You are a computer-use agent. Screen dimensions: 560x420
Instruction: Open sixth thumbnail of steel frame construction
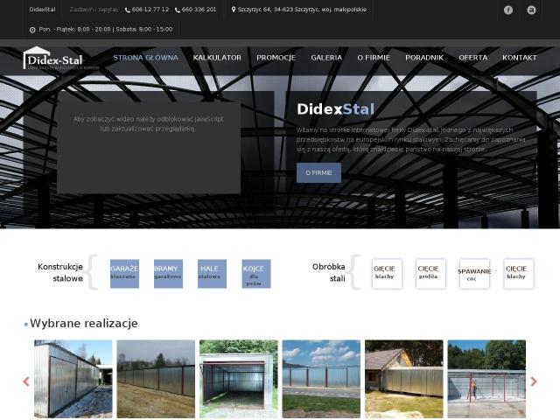click(x=486, y=379)
